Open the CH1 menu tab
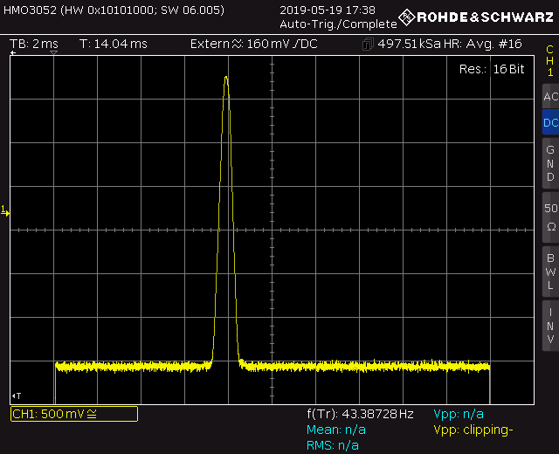The image size is (559, 454). pos(549,60)
